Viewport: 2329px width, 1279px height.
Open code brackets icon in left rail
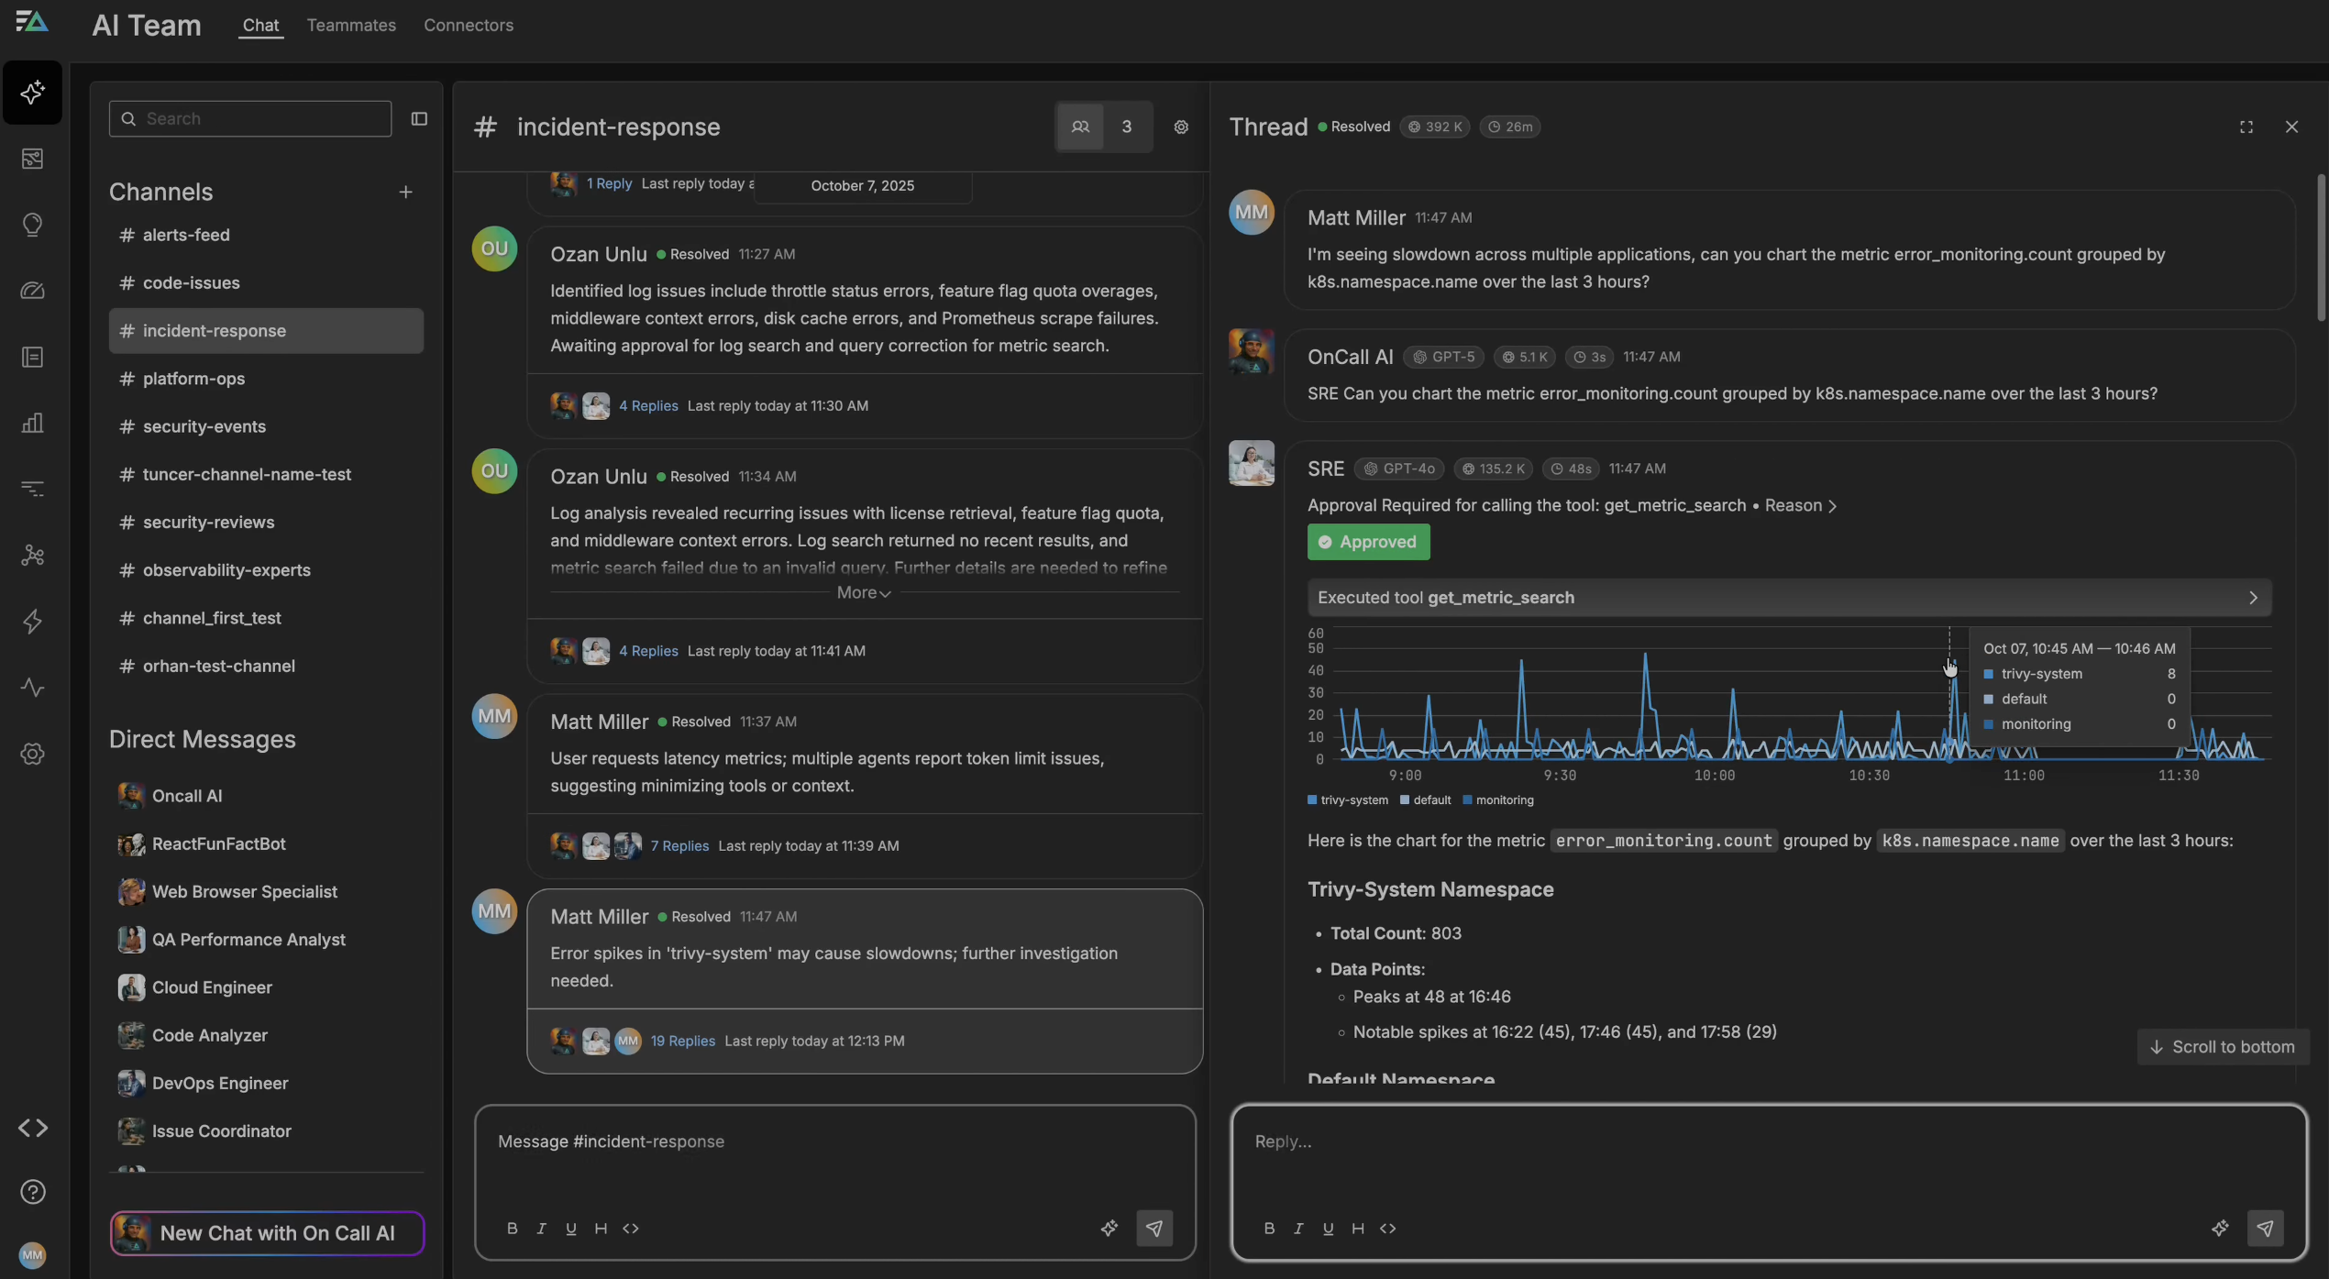(33, 1128)
